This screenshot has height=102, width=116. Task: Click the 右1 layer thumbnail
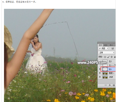click(x=105, y=69)
